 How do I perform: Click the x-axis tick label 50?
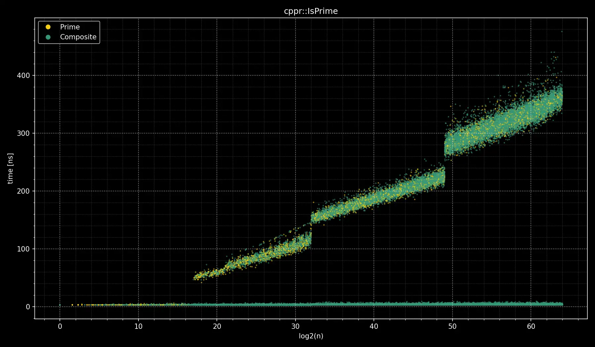coord(452,327)
